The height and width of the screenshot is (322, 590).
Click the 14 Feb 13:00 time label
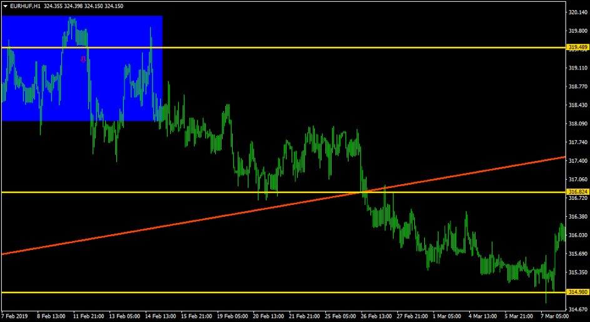click(160, 316)
